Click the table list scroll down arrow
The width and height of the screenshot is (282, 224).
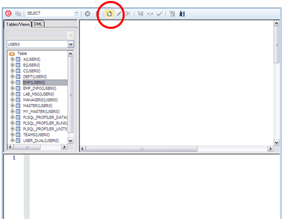point(70,141)
